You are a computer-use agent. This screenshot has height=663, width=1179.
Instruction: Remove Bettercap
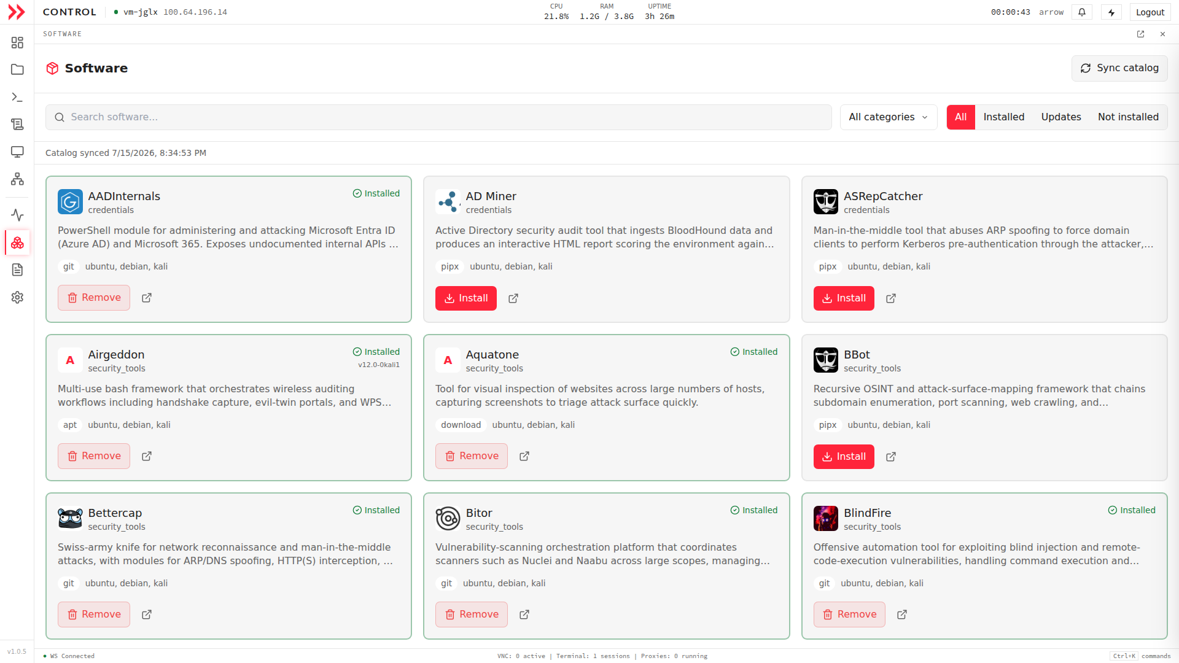(94, 615)
